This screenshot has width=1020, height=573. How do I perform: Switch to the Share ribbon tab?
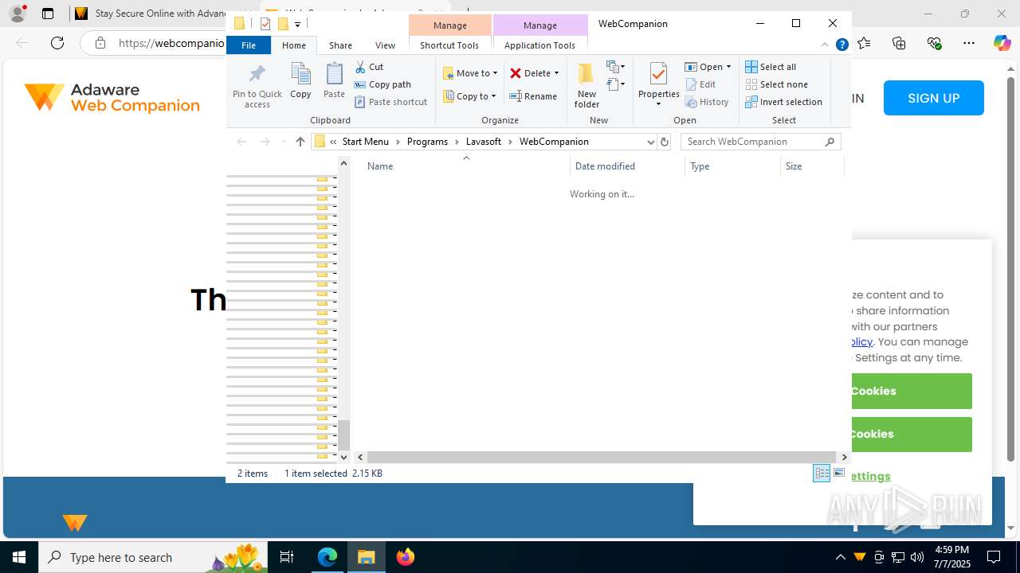(340, 45)
